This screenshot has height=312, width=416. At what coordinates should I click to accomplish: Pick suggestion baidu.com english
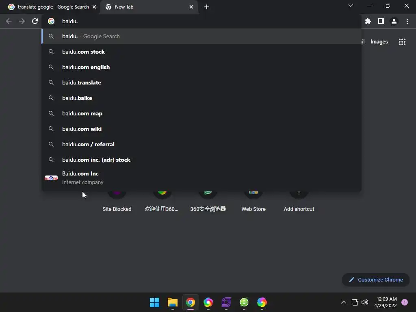(x=201, y=67)
